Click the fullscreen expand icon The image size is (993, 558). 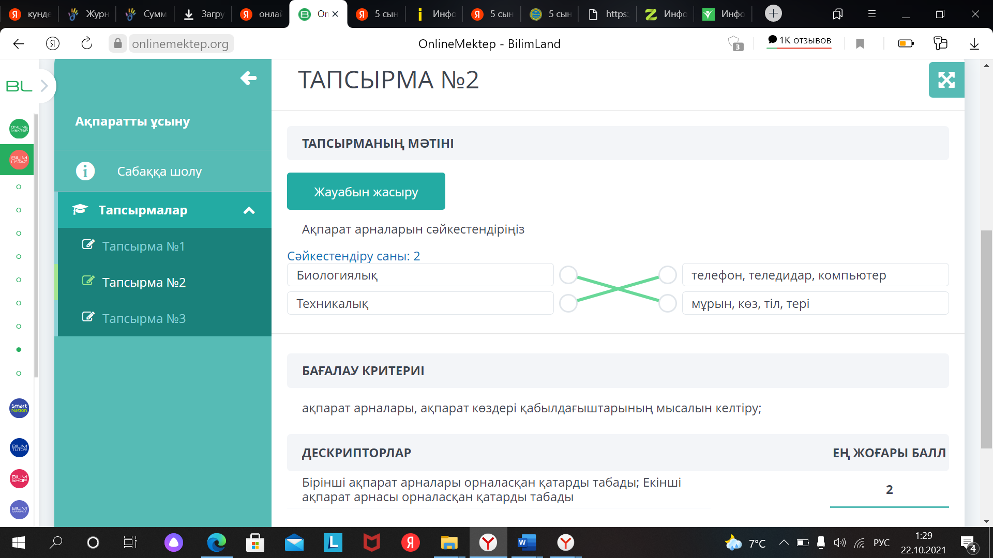946,80
